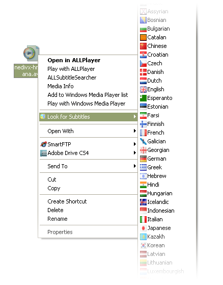Click the French flag icon
The height and width of the screenshot is (285, 223).
[143, 133]
